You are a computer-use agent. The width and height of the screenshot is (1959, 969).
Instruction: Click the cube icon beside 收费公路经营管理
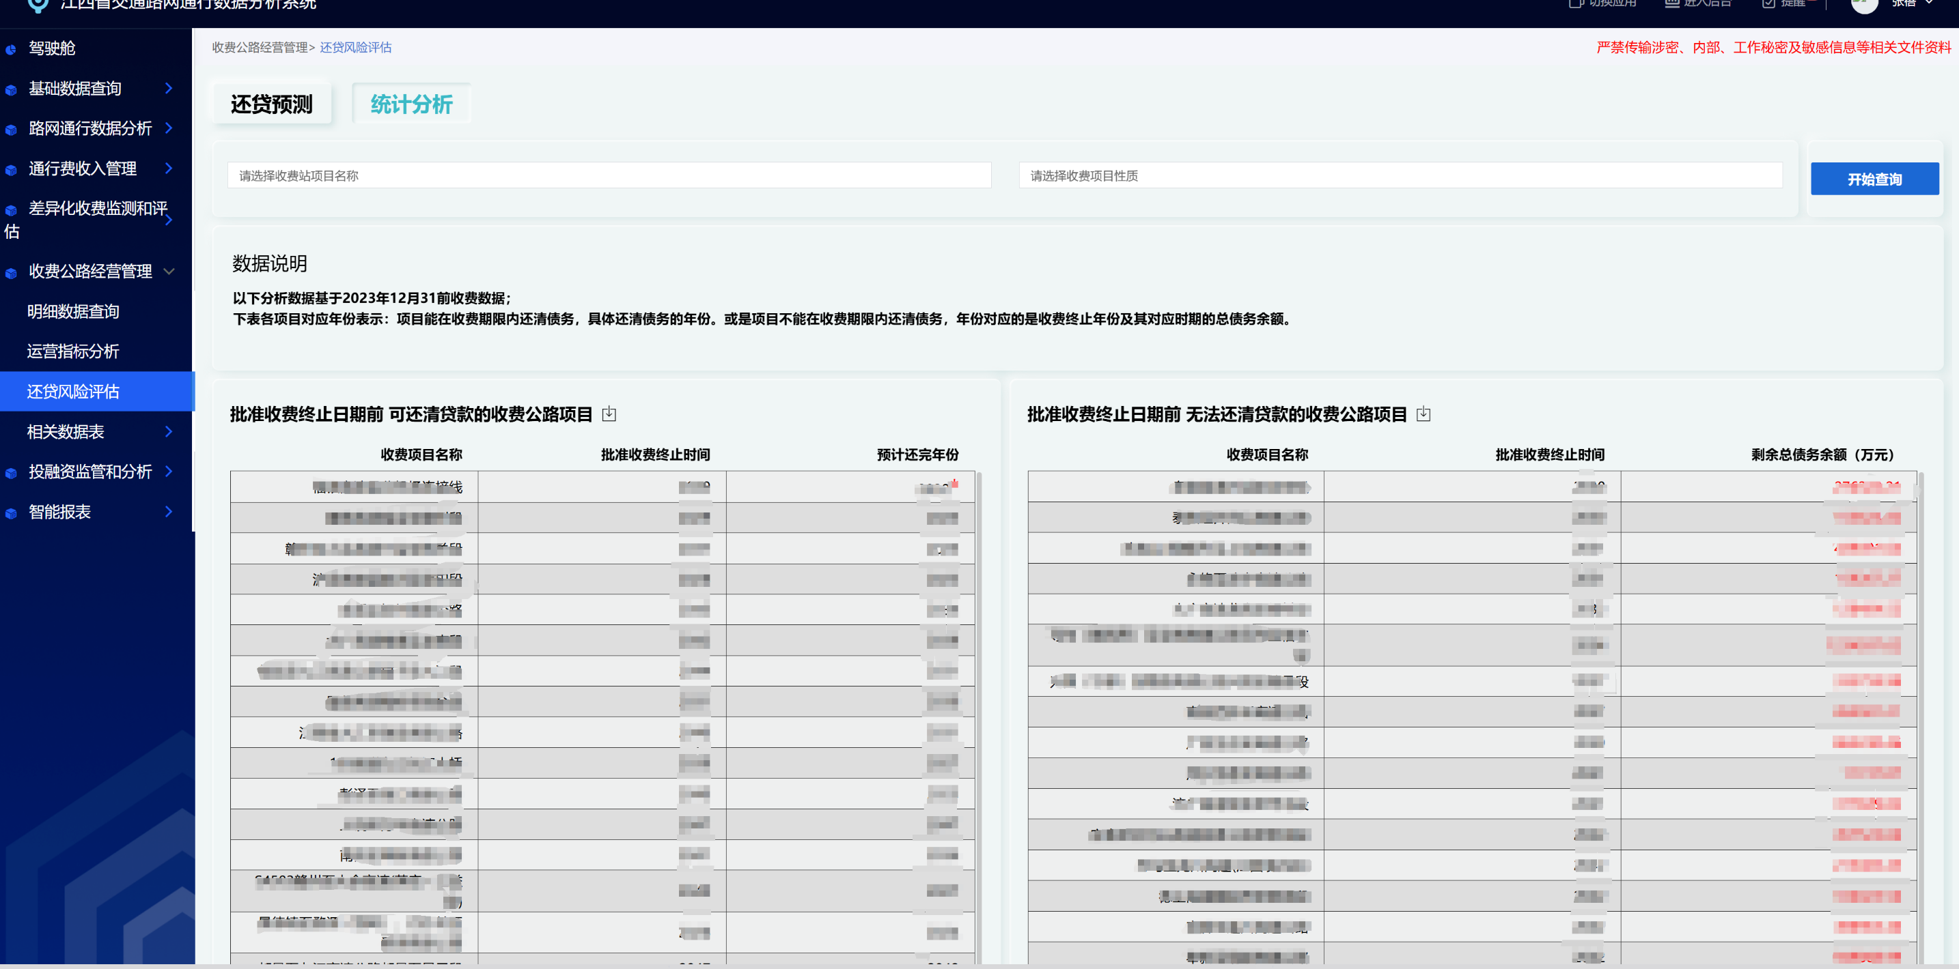[x=11, y=273]
